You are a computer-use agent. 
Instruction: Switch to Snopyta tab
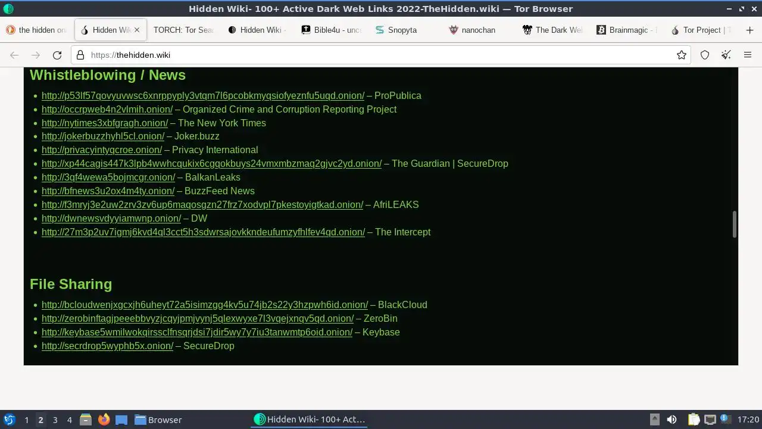(x=405, y=30)
